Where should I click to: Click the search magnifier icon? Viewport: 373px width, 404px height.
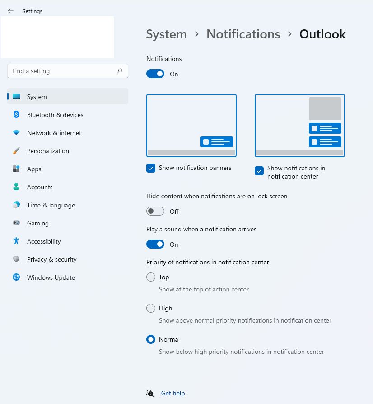coord(120,71)
